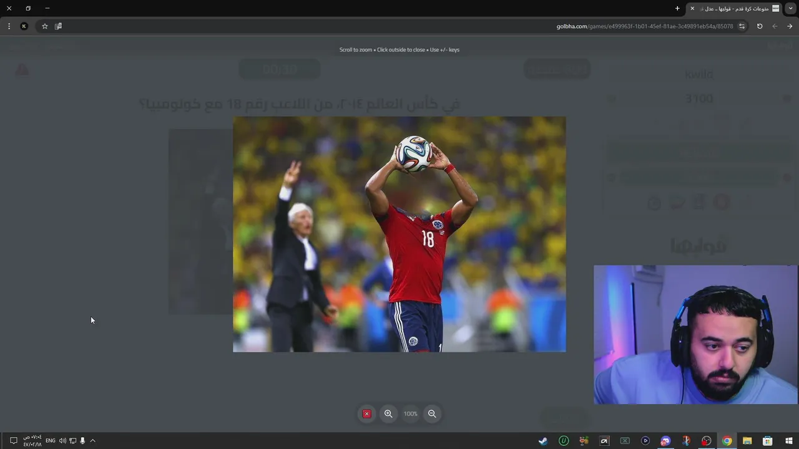Click the webcam overlay of streamer
Viewport: 799px width, 449px height.
point(695,335)
